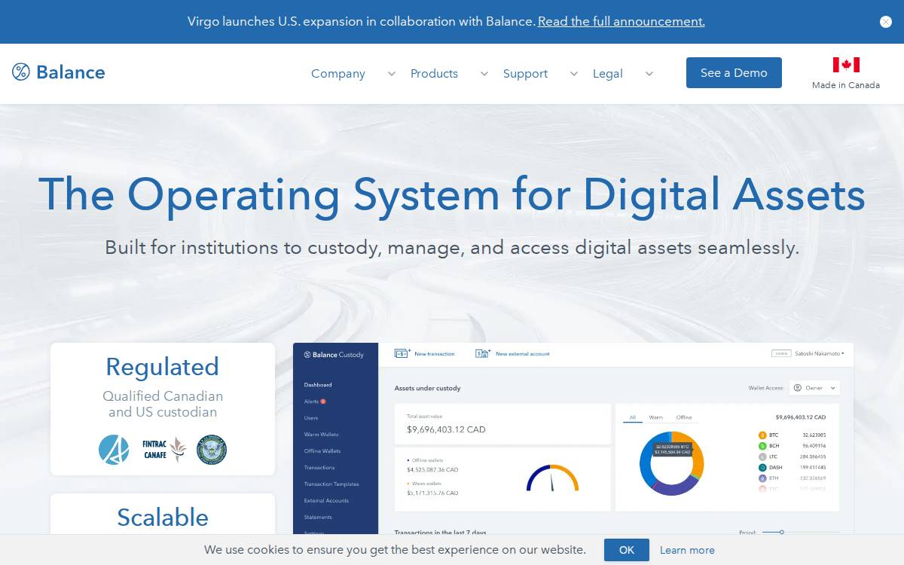Click the user icon beside Owner
This screenshot has height=565, width=904.
click(798, 388)
